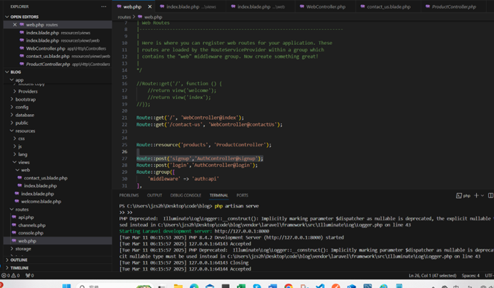Open the new terminal launch profile dropdown
The height and width of the screenshot is (288, 494).
(483, 195)
